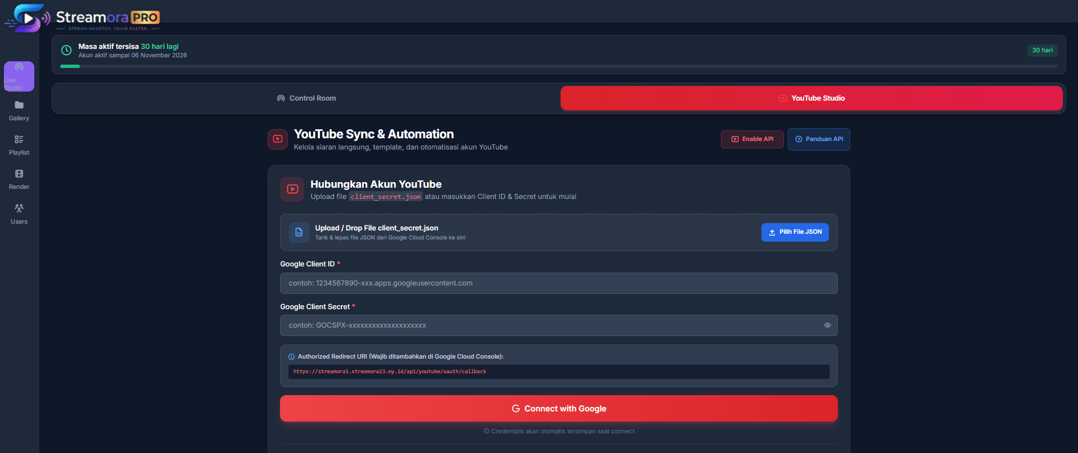Screen dimensions: 1078x453
Task: Click the 'YouTube Sync & Automation' heading
Action: click(374, 134)
